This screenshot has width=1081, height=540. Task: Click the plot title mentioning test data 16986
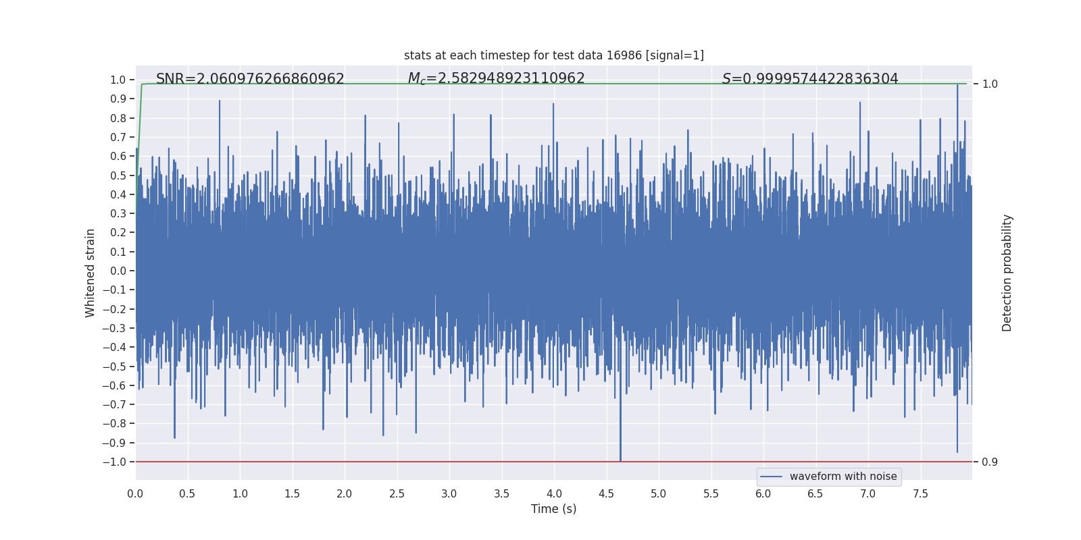click(554, 55)
